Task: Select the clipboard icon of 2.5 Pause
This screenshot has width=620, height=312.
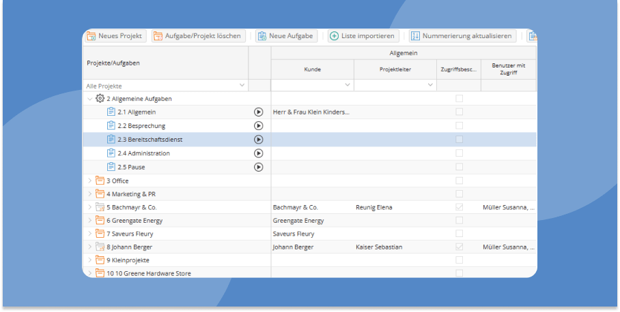Action: 111,167
